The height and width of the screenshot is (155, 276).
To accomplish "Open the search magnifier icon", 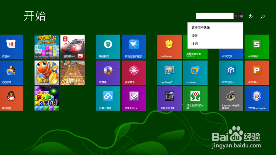I will 263,17.
